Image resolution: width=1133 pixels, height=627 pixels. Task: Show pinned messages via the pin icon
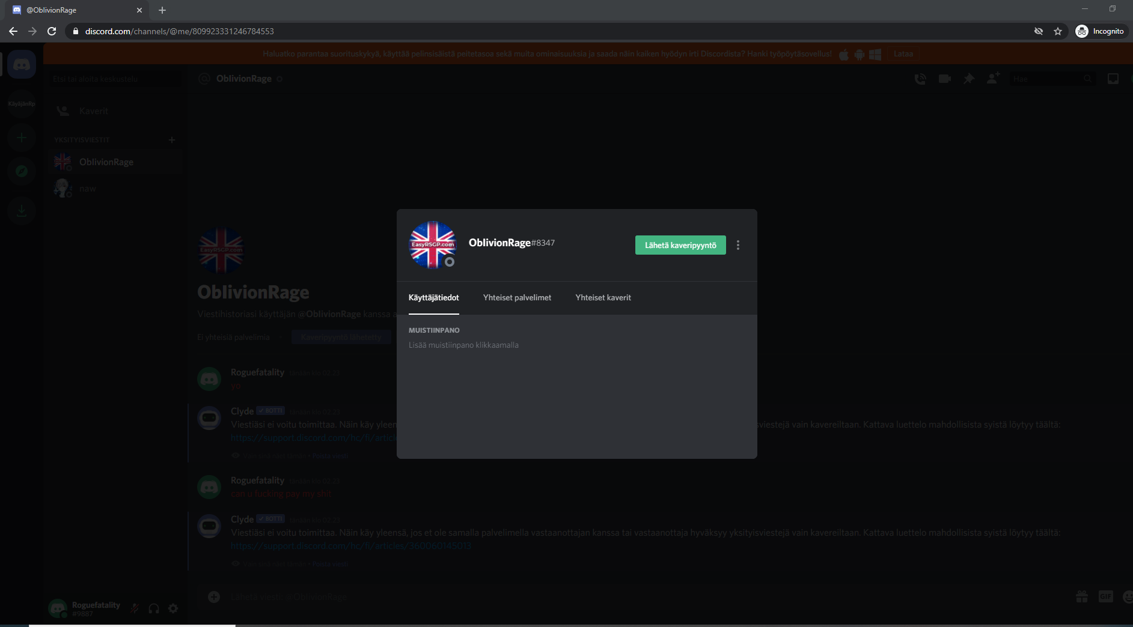click(x=969, y=79)
